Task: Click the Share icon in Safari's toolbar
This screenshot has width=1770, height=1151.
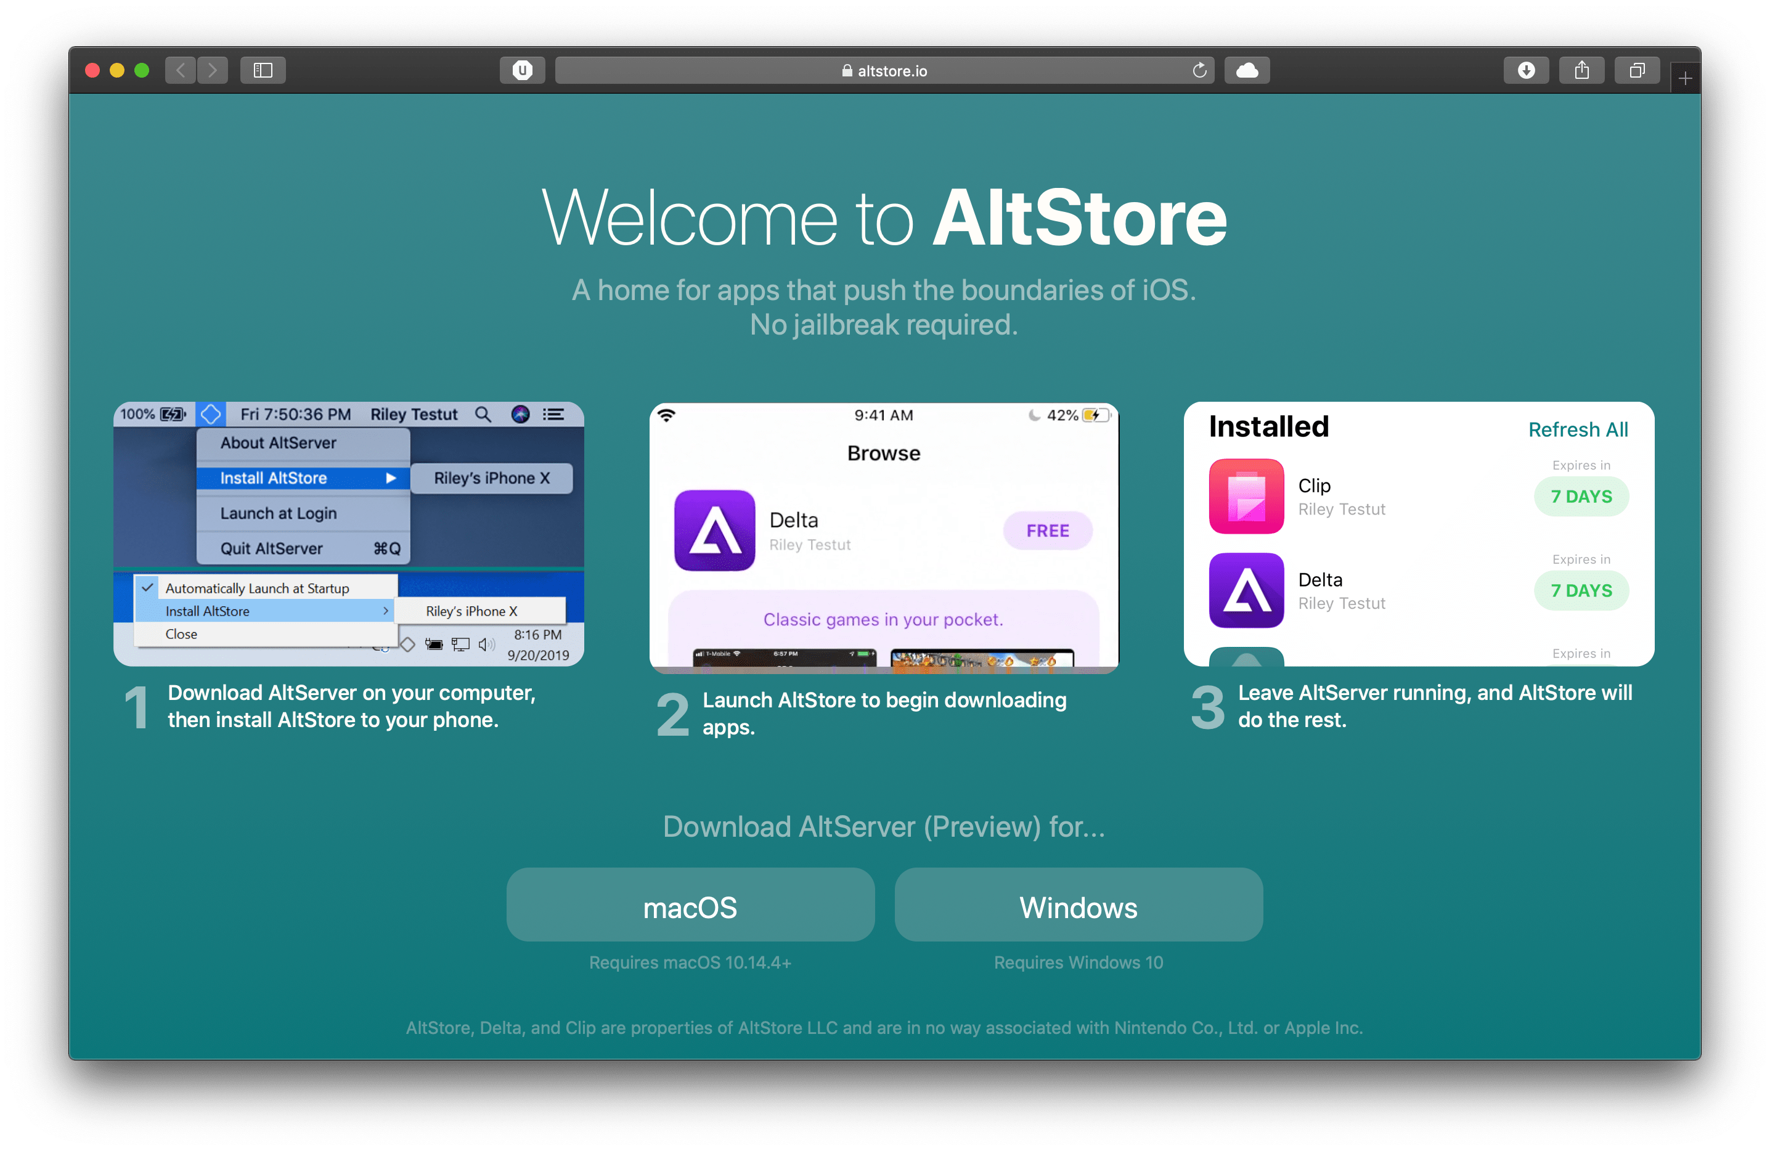Action: (x=1582, y=70)
